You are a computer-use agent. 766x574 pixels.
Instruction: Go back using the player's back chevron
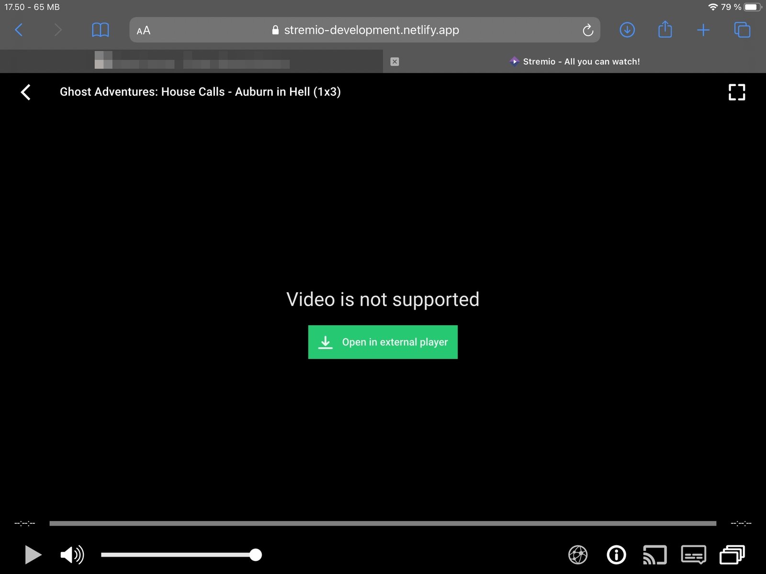tap(25, 92)
